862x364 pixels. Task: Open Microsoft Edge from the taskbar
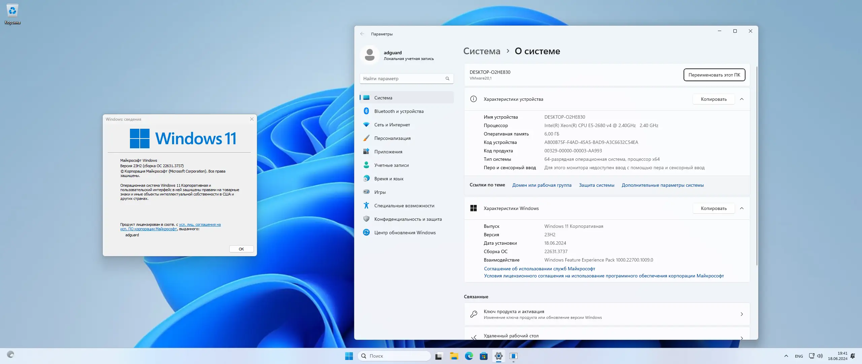[x=469, y=356]
